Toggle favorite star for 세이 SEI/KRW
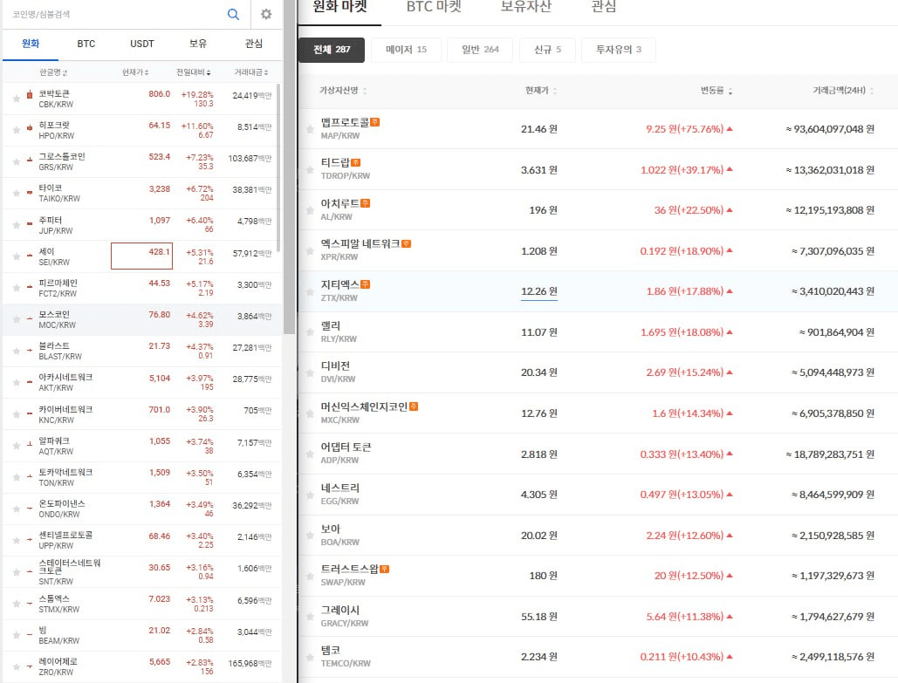 (16, 256)
